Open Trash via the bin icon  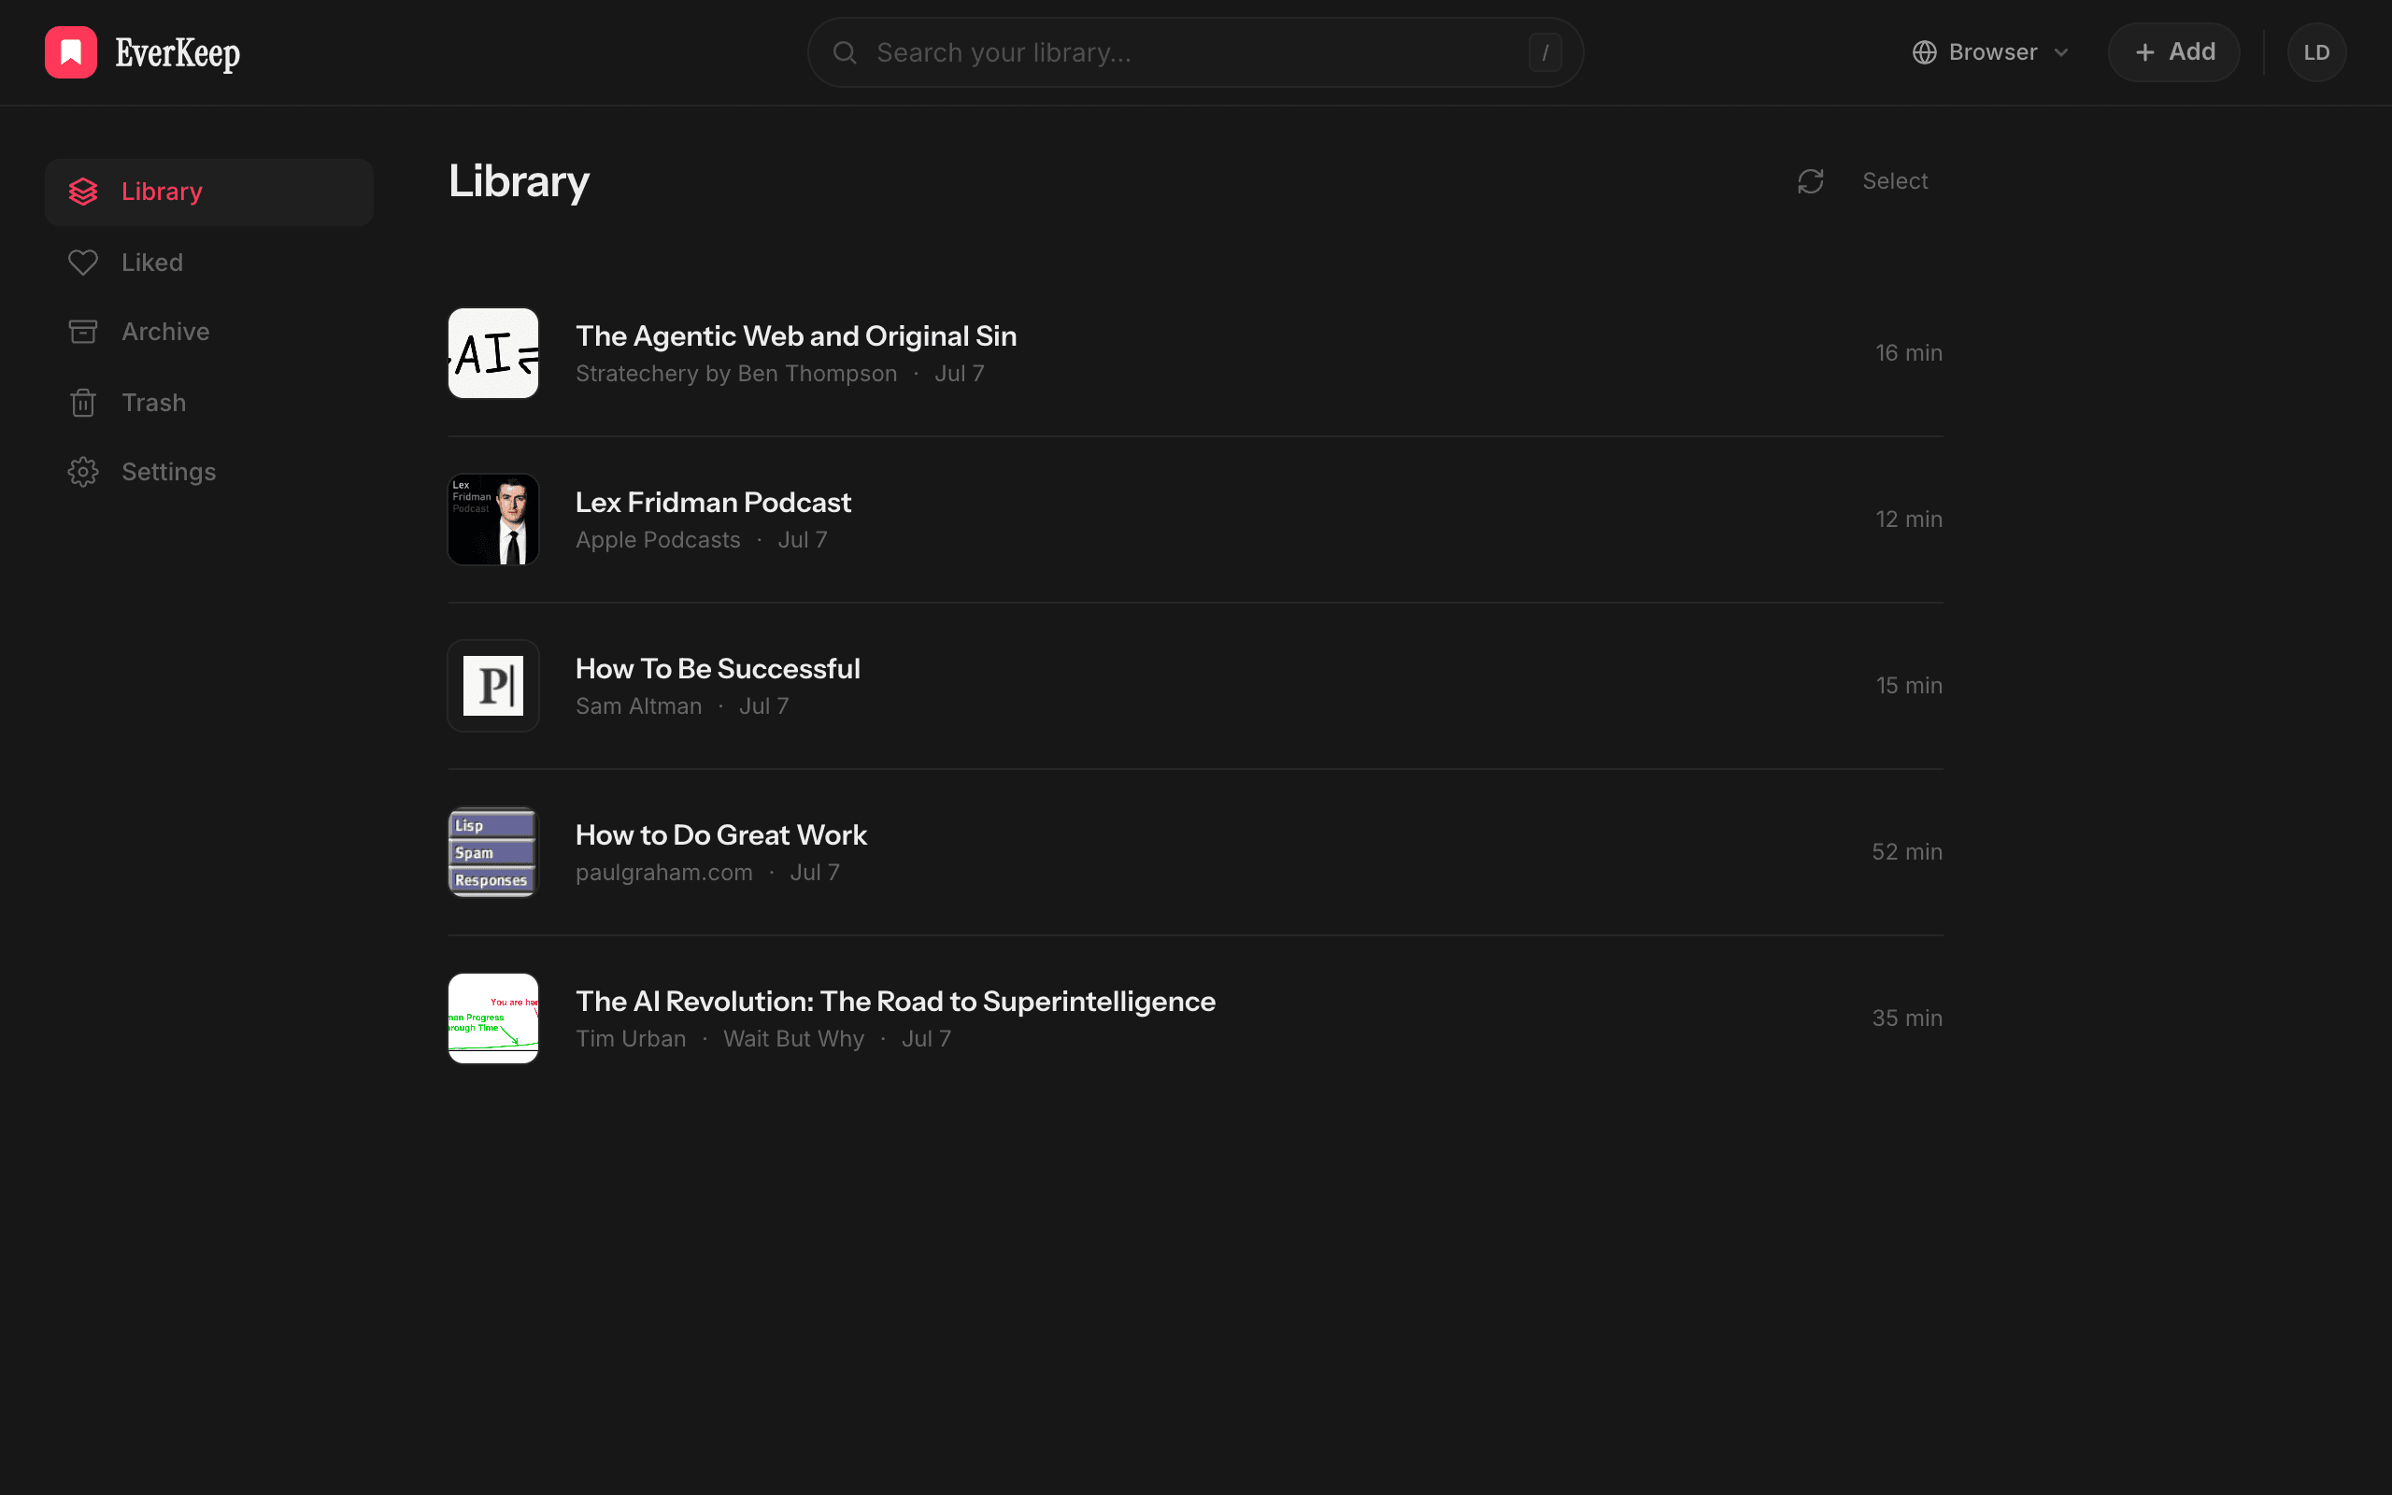coord(83,403)
